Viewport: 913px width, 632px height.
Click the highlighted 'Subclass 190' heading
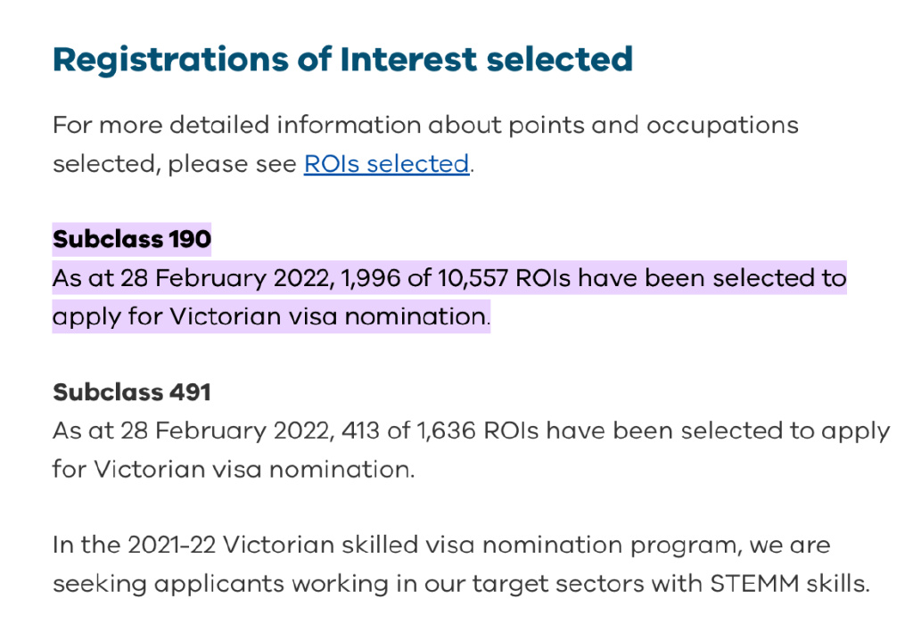[x=132, y=239]
